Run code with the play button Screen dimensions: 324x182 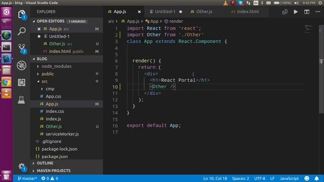pyautogui.click(x=296, y=12)
